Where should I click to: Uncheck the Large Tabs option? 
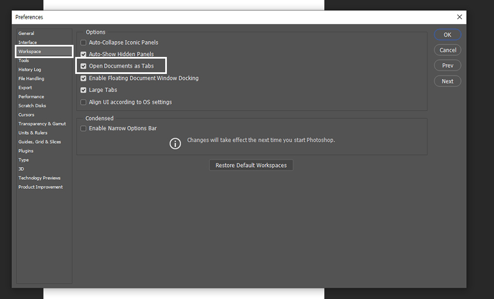(83, 90)
